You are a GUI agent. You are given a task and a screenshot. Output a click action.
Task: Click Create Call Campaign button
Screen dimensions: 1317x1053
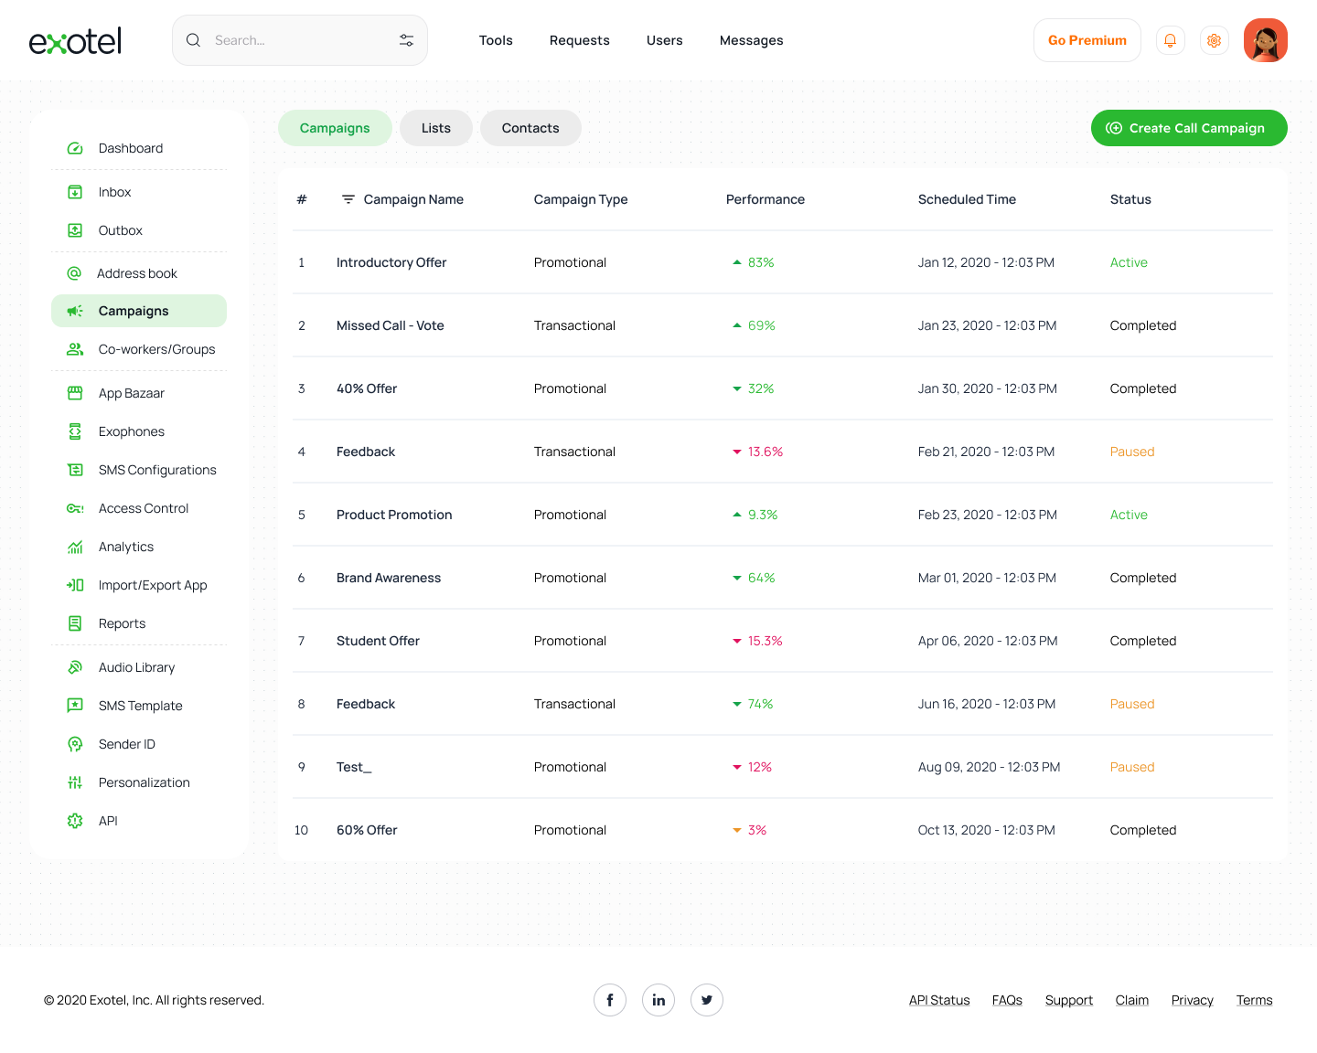(x=1189, y=128)
